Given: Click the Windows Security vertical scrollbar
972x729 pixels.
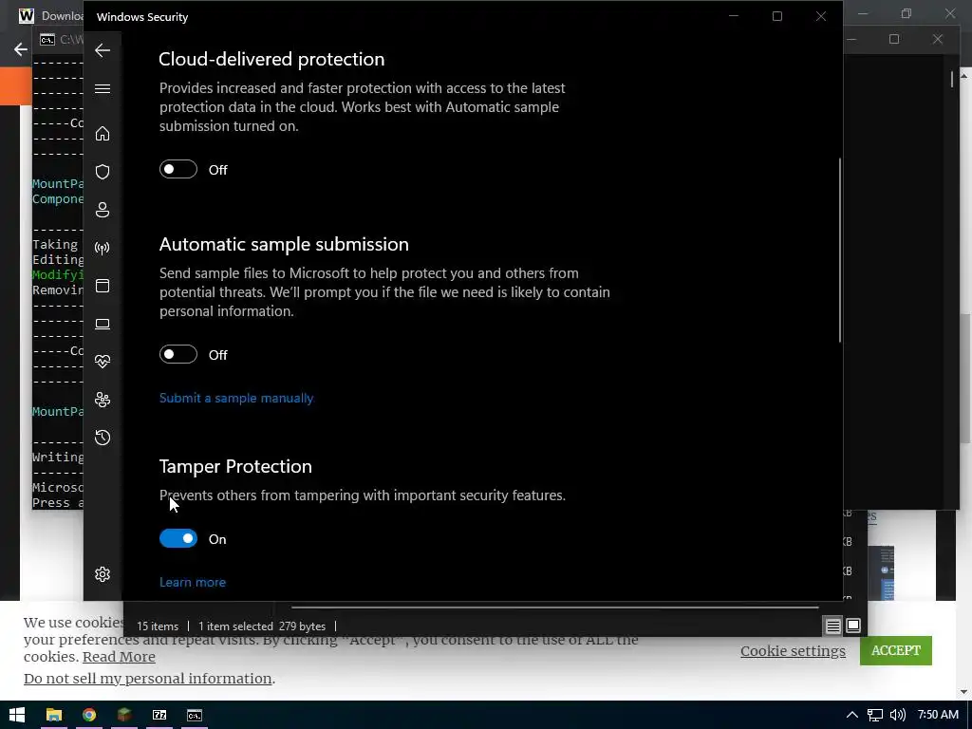Looking at the screenshot, I should tap(840, 250).
